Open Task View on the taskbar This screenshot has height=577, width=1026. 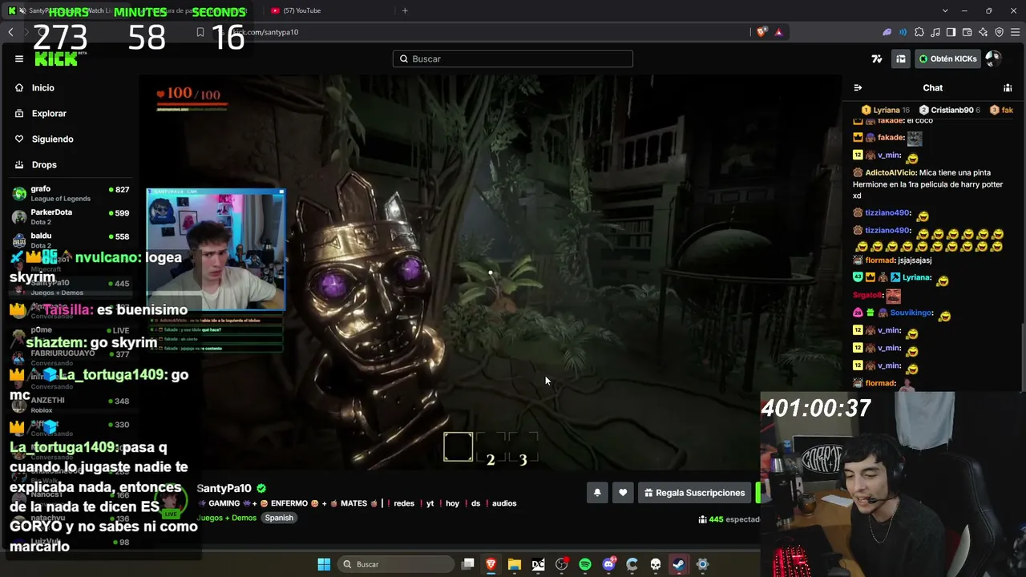click(x=468, y=564)
